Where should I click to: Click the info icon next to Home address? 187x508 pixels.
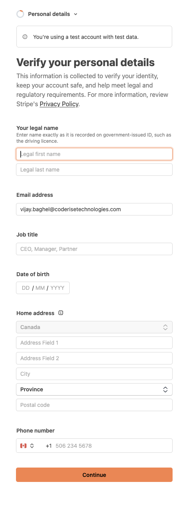60,313
